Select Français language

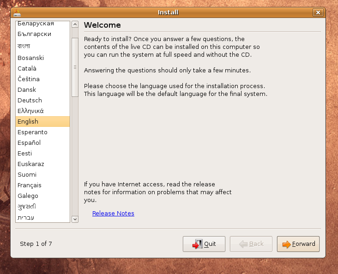[42, 185]
